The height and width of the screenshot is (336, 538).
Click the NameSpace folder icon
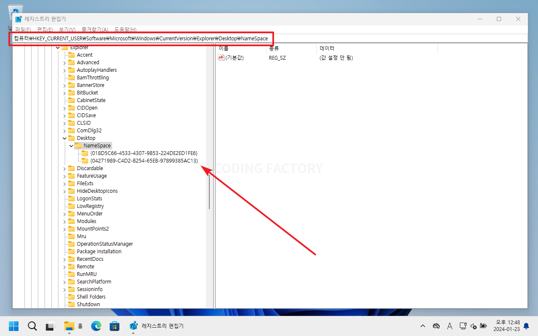point(78,146)
